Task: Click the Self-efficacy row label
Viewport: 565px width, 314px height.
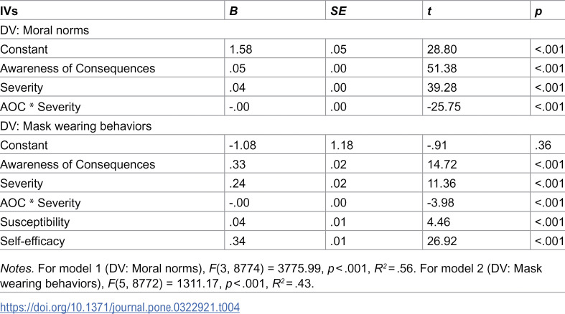Action: (x=32, y=241)
